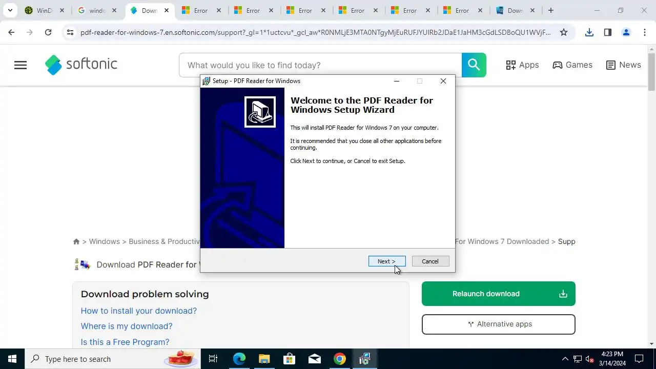Click the taskbar search box
Image resolution: width=656 pixels, height=369 pixels.
pos(113,359)
